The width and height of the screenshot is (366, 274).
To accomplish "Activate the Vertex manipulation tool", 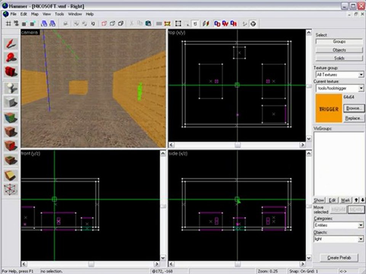I will (x=11, y=189).
